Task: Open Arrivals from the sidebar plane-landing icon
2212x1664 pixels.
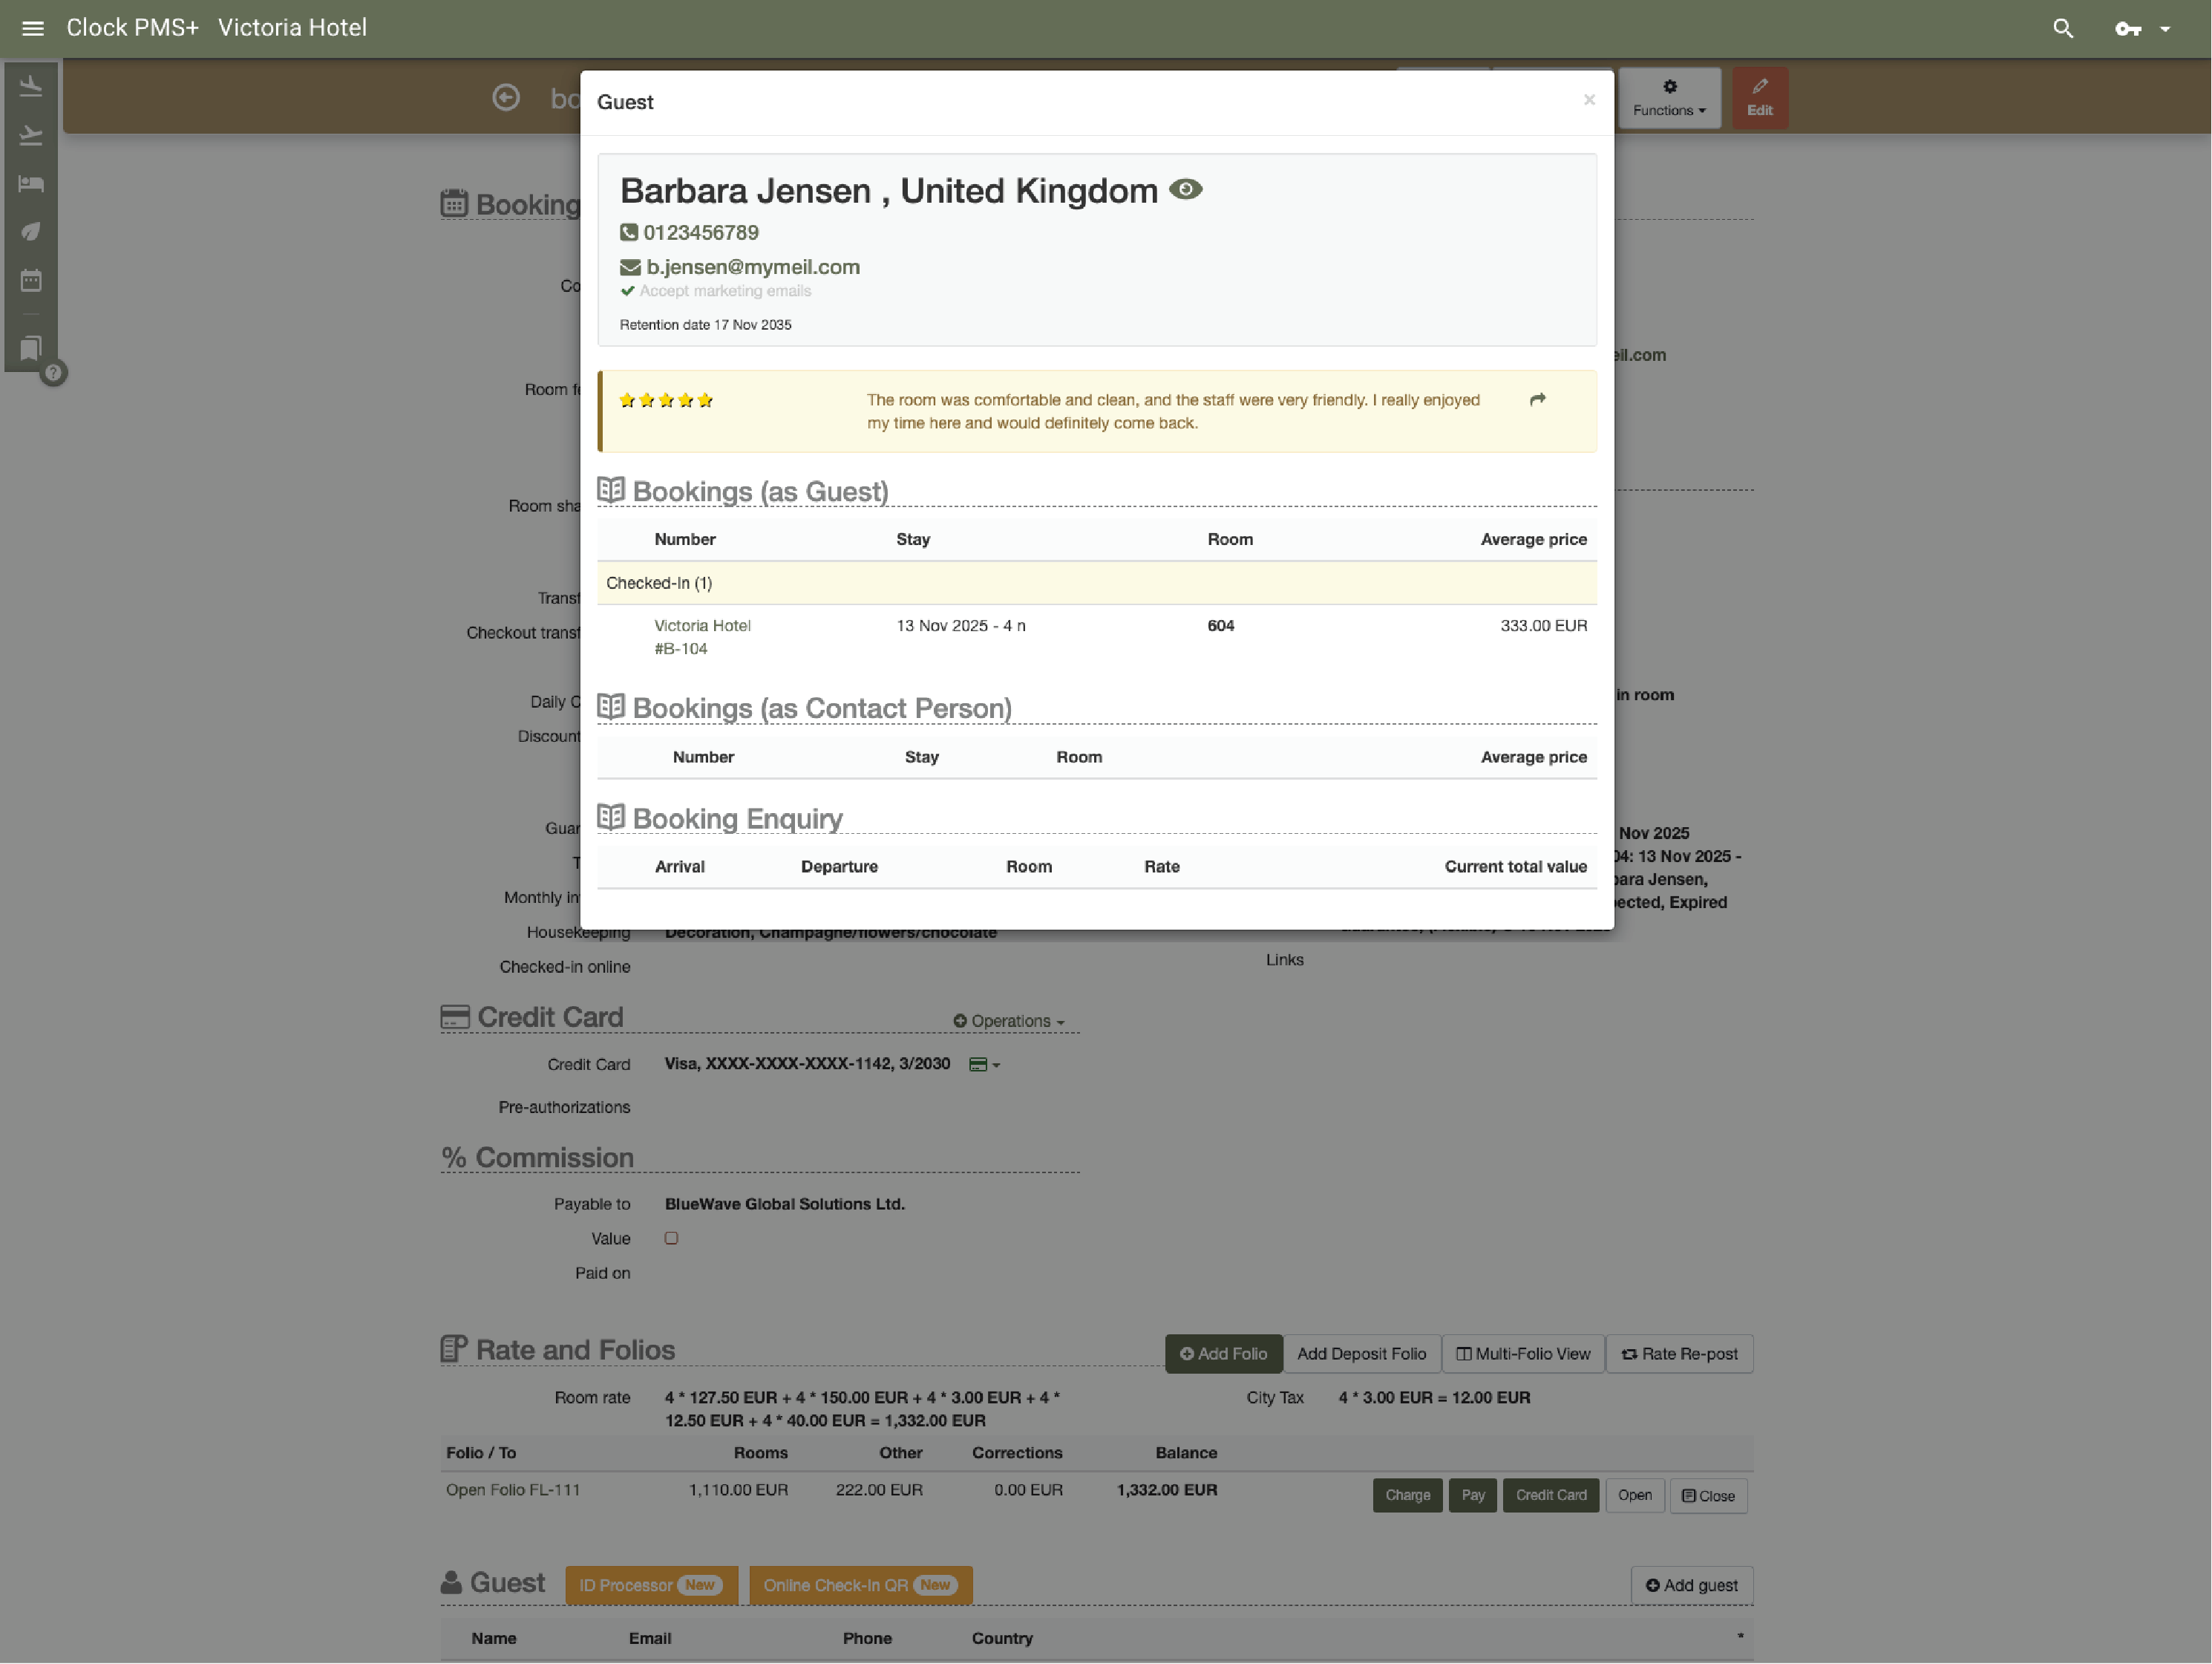Action: pyautogui.click(x=31, y=86)
